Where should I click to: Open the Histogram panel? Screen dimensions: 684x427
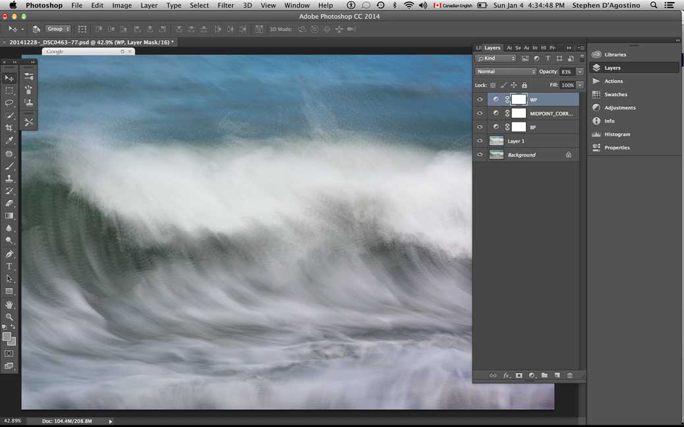click(x=617, y=134)
